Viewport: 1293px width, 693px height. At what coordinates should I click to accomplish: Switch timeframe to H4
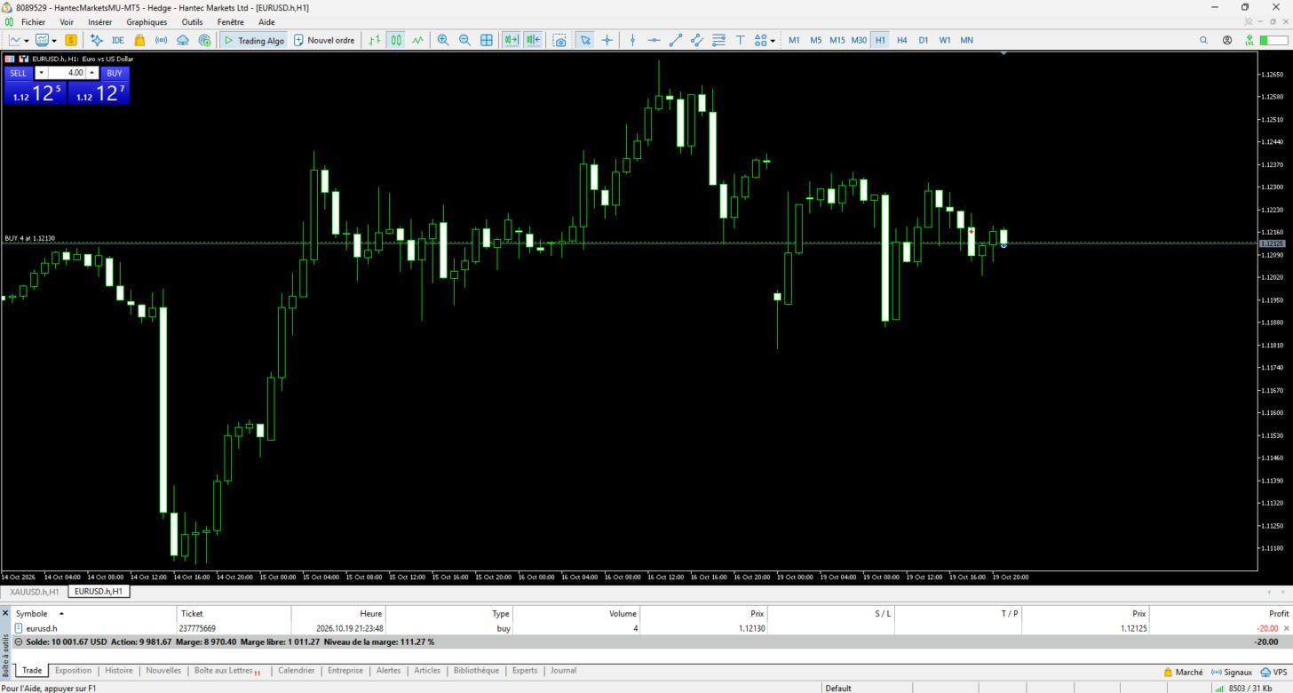[902, 40]
